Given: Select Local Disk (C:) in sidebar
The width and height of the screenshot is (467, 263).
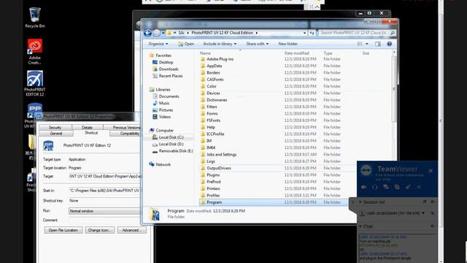Looking at the screenshot, I should [x=171, y=137].
